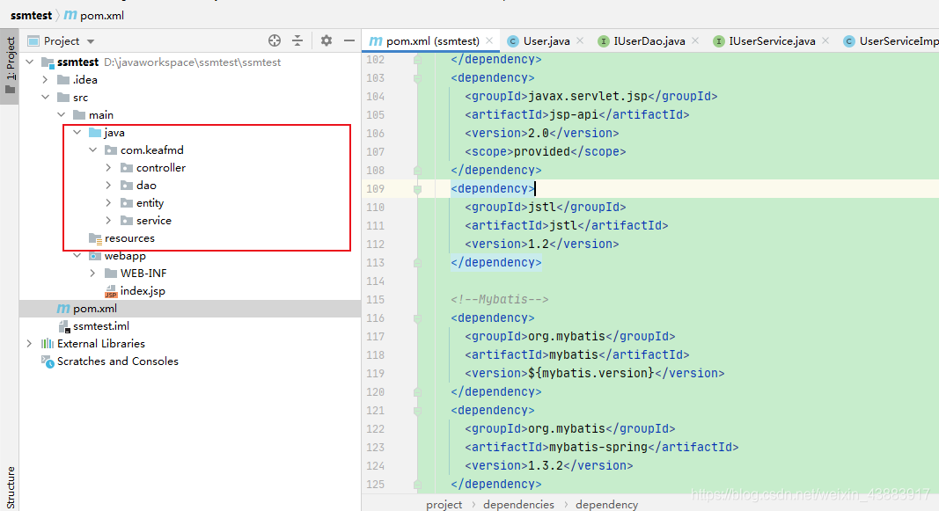This screenshot has width=939, height=511.
Task: Expand the controller package
Action: click(x=108, y=167)
